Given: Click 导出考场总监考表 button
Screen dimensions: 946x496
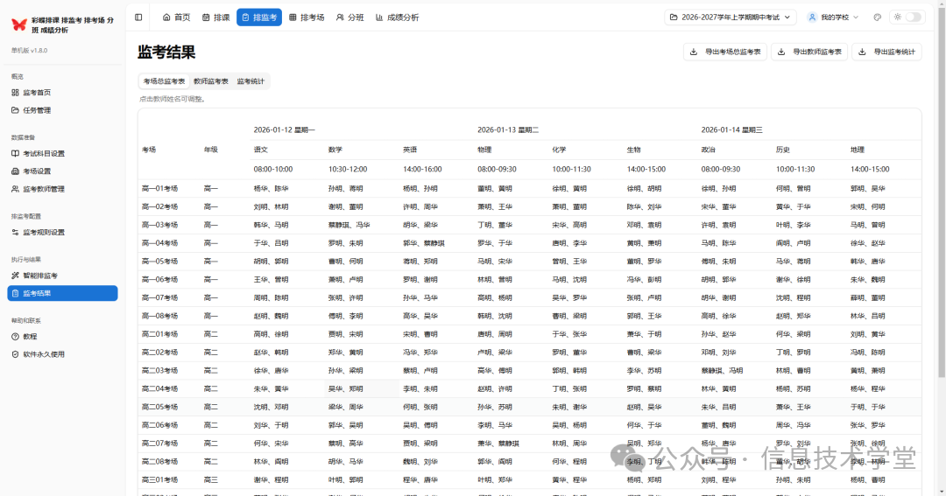Looking at the screenshot, I should click(724, 52).
